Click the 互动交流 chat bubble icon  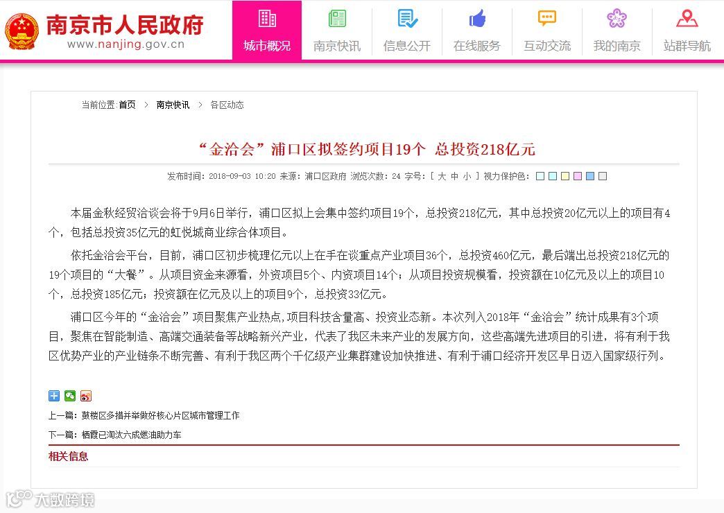(x=547, y=19)
